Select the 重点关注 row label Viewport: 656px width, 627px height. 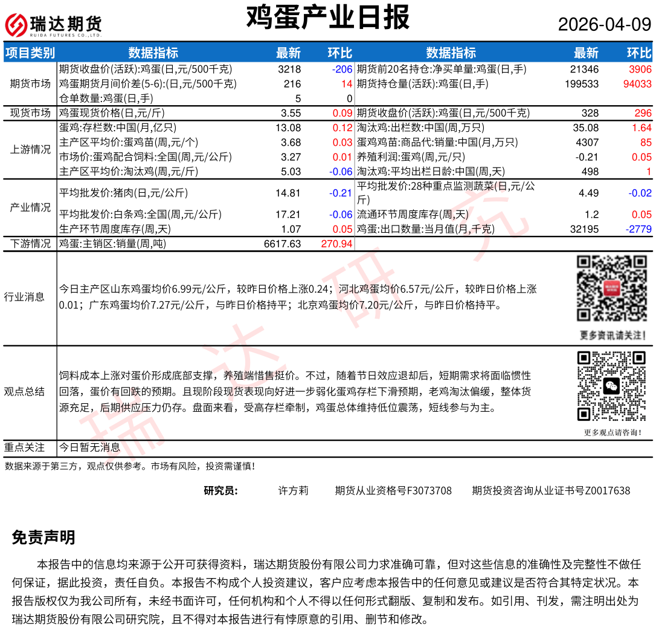coord(24,447)
